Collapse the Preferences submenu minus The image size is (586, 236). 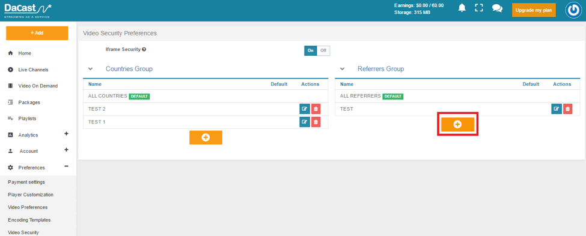coord(66,166)
